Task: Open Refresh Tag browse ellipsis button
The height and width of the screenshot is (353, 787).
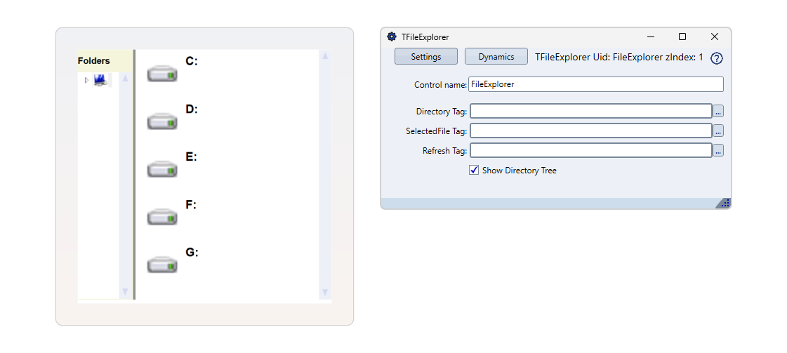Action: coord(718,151)
